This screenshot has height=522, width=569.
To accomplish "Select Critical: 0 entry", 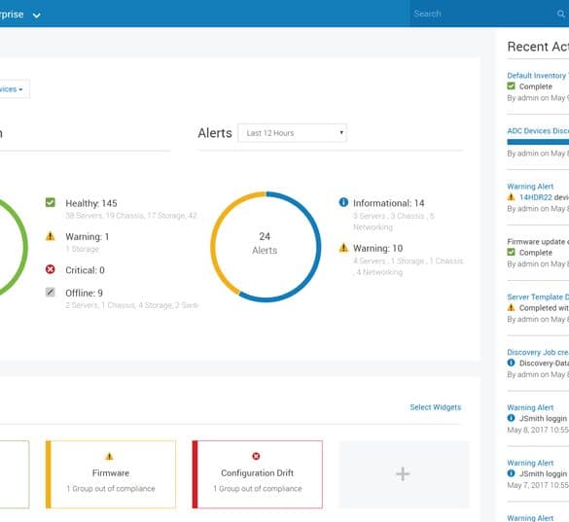I will [85, 270].
